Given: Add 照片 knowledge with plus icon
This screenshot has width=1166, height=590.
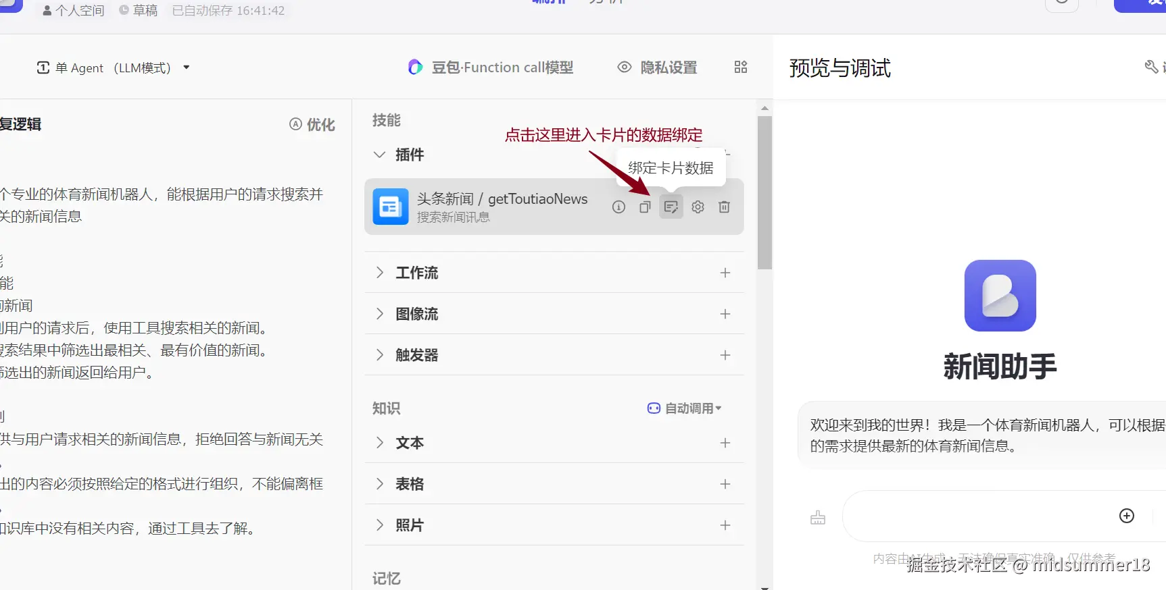Looking at the screenshot, I should point(725,525).
